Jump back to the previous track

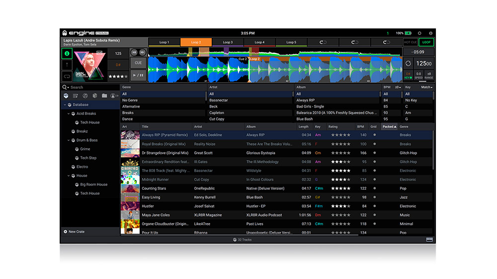point(134,52)
